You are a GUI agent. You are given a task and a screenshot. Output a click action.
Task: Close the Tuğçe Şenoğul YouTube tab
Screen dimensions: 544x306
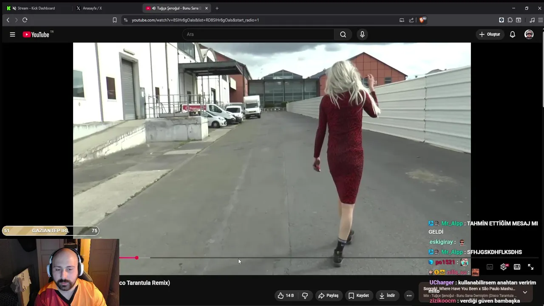[207, 8]
